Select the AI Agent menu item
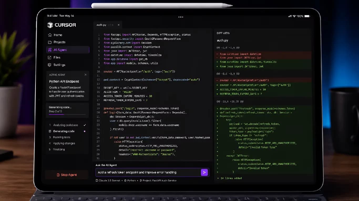Image resolution: width=359 pixels, height=201 pixels. click(68, 50)
